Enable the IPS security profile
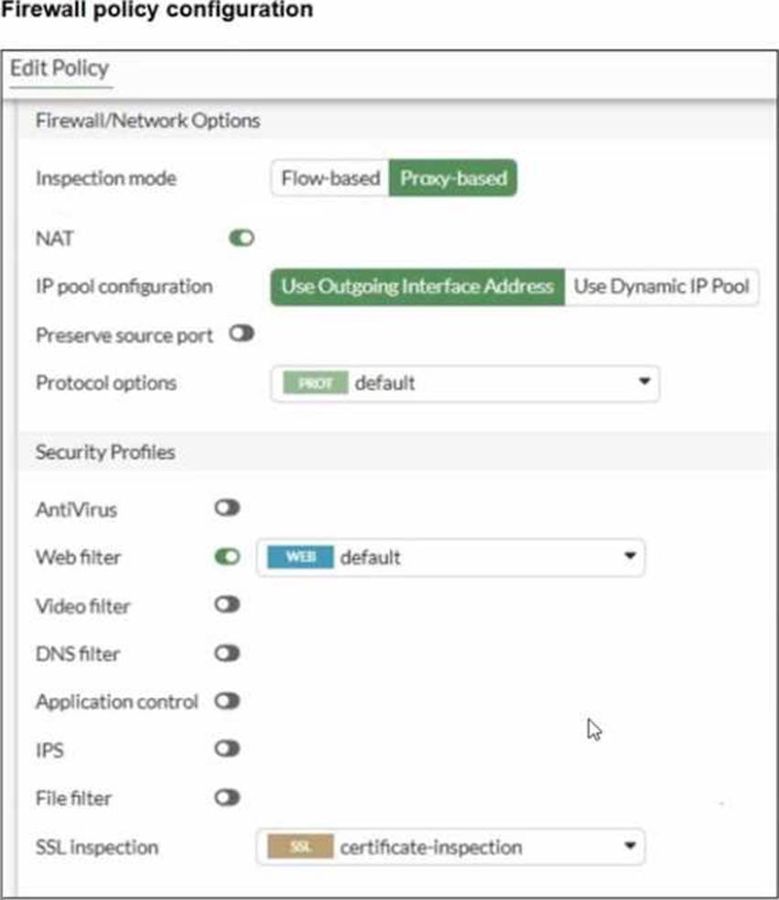The width and height of the screenshot is (779, 900). [x=227, y=748]
